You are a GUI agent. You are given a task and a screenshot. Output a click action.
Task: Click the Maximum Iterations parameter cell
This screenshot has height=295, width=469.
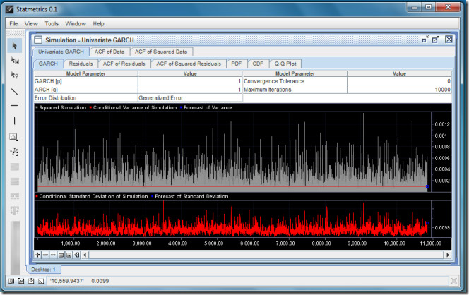[x=295, y=90]
